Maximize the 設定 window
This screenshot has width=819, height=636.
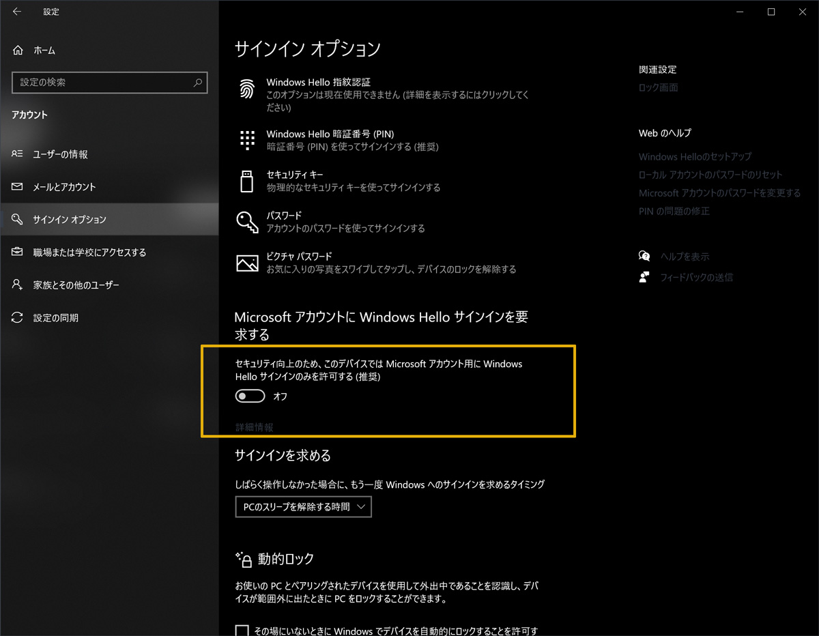tap(771, 12)
